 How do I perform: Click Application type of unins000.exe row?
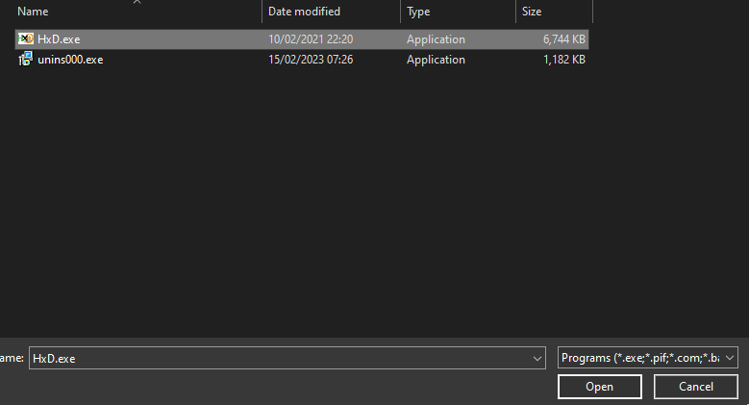(x=436, y=60)
